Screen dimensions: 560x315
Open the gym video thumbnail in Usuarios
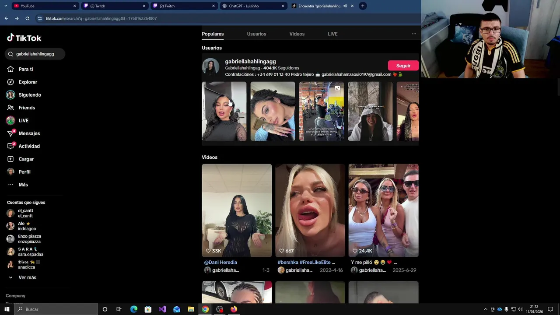tap(322, 111)
